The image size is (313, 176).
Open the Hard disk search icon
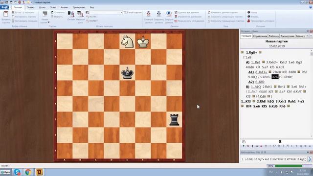[80, 14]
